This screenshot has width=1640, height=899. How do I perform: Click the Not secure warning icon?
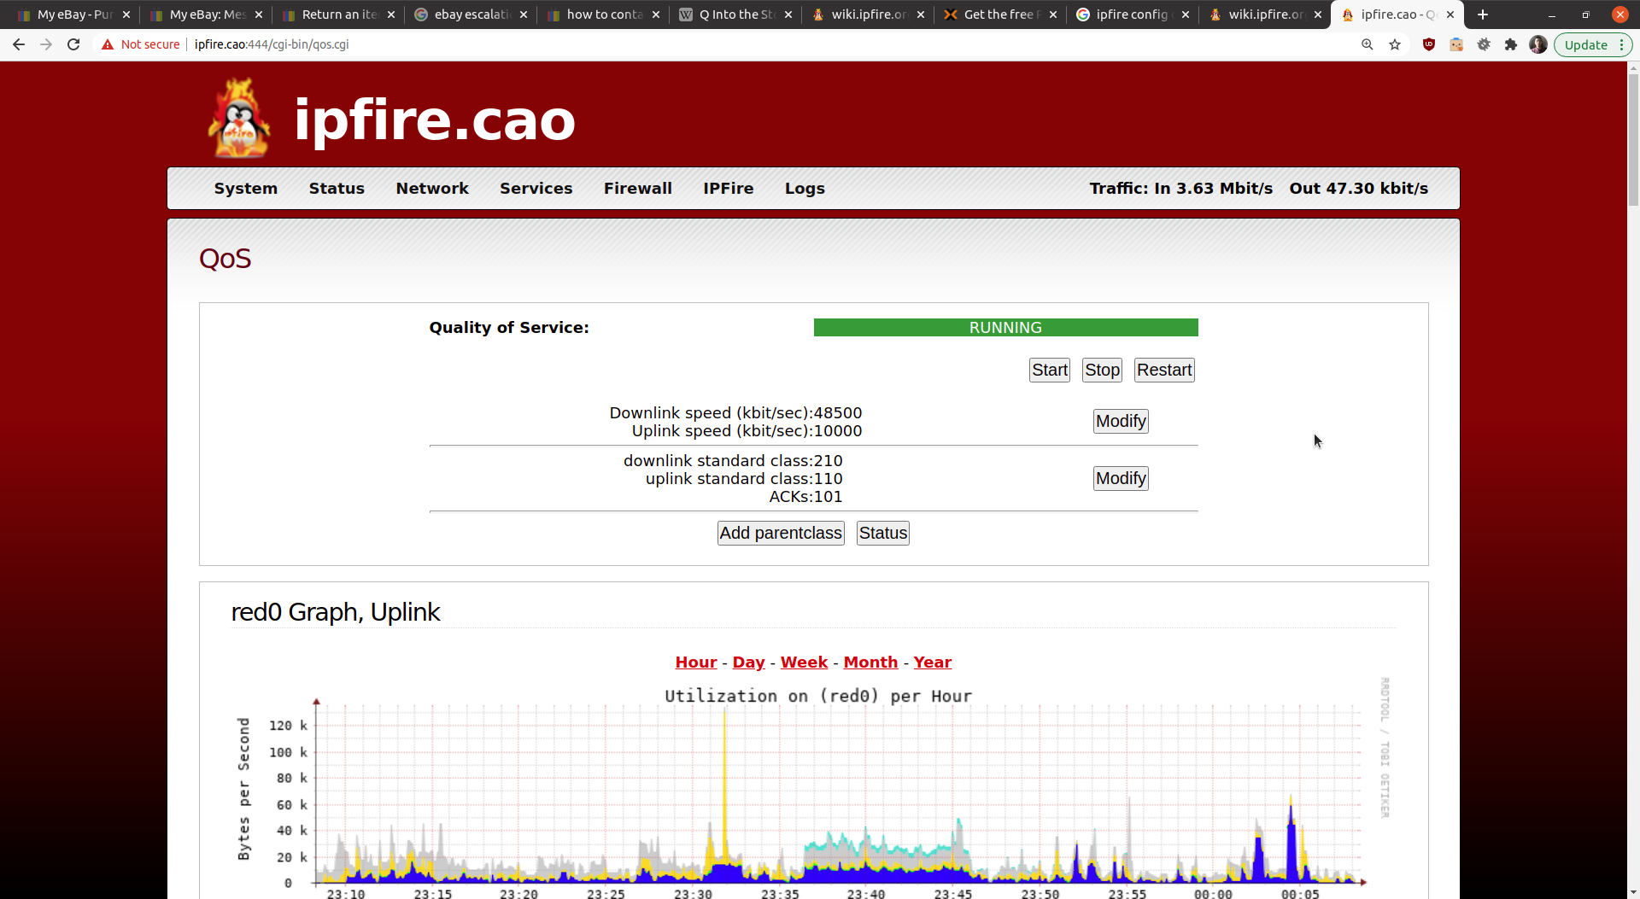click(x=108, y=44)
